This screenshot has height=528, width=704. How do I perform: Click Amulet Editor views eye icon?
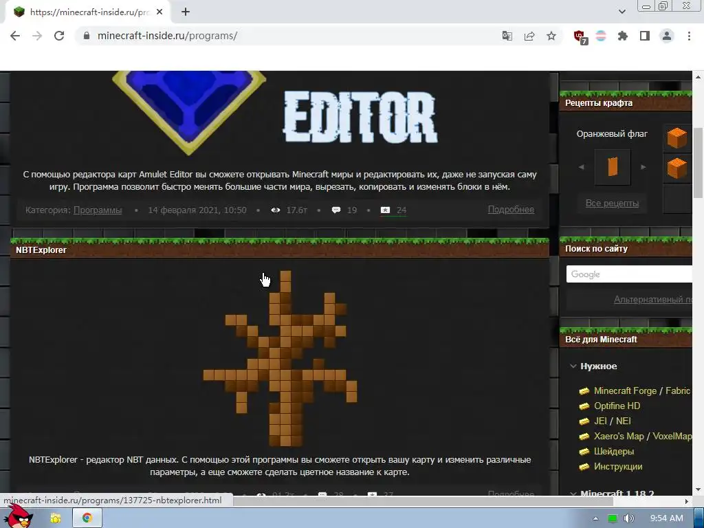pyautogui.click(x=275, y=210)
